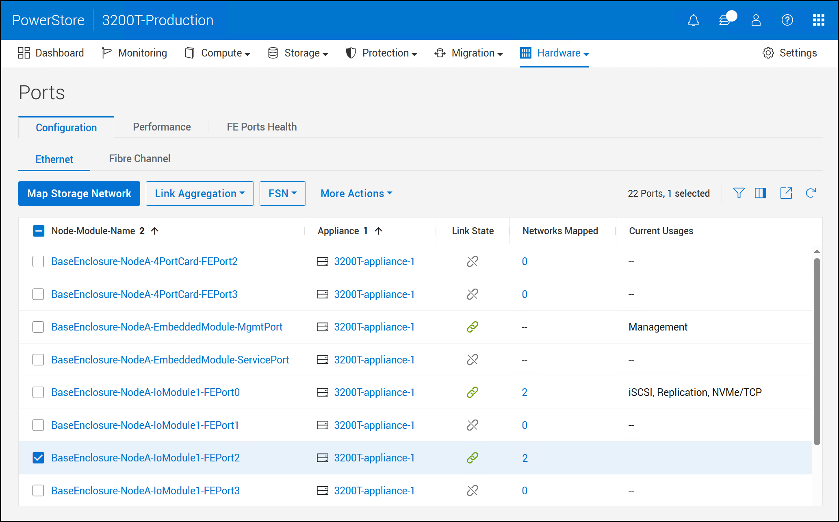Click the Settings gear icon
This screenshot has height=522, width=839.
[768, 53]
